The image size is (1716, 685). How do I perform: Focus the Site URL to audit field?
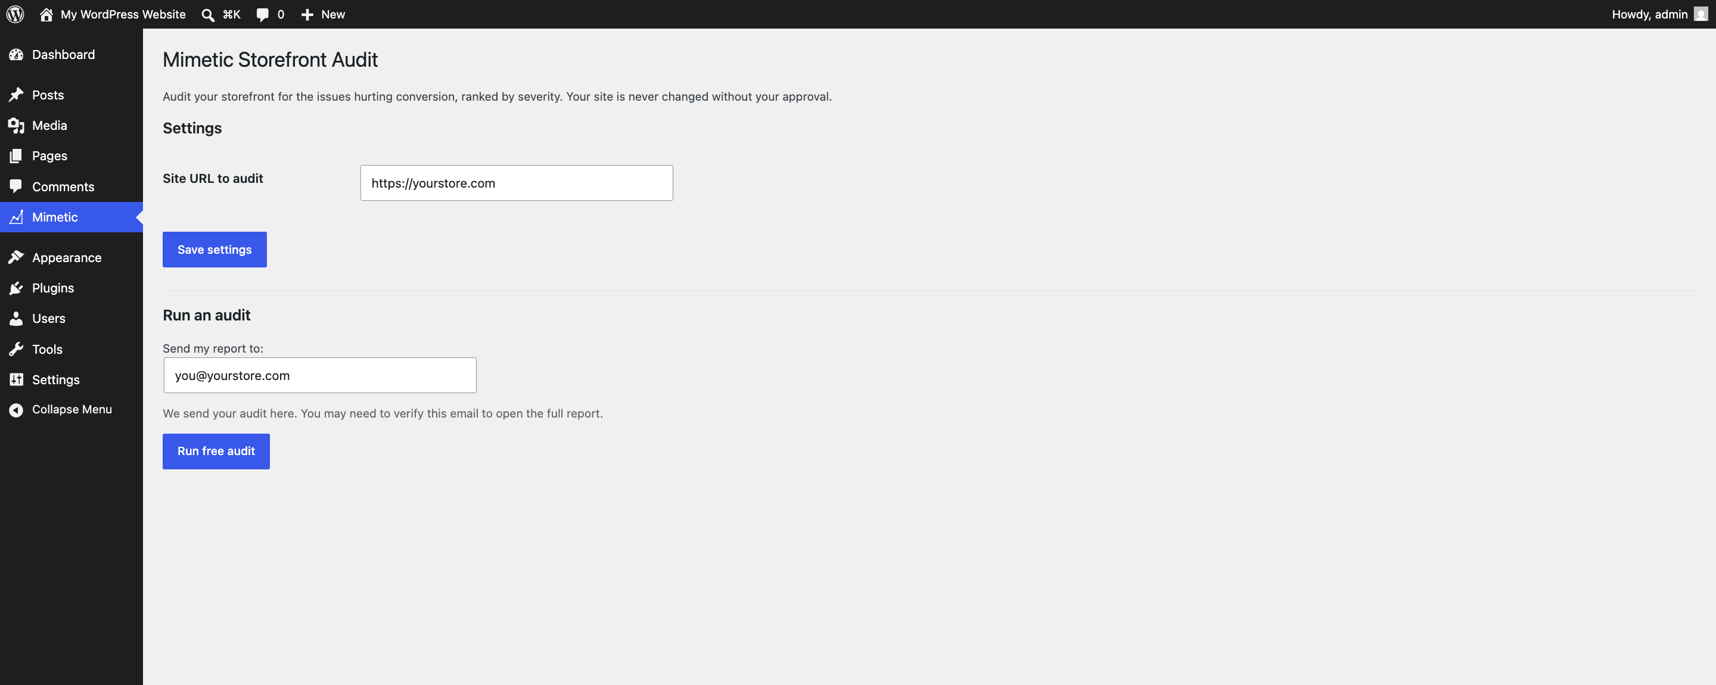pos(516,183)
